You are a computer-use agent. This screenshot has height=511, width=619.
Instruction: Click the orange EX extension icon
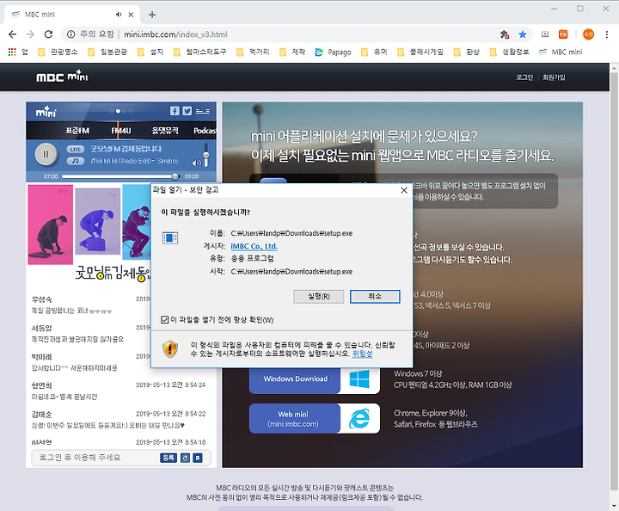click(x=563, y=34)
